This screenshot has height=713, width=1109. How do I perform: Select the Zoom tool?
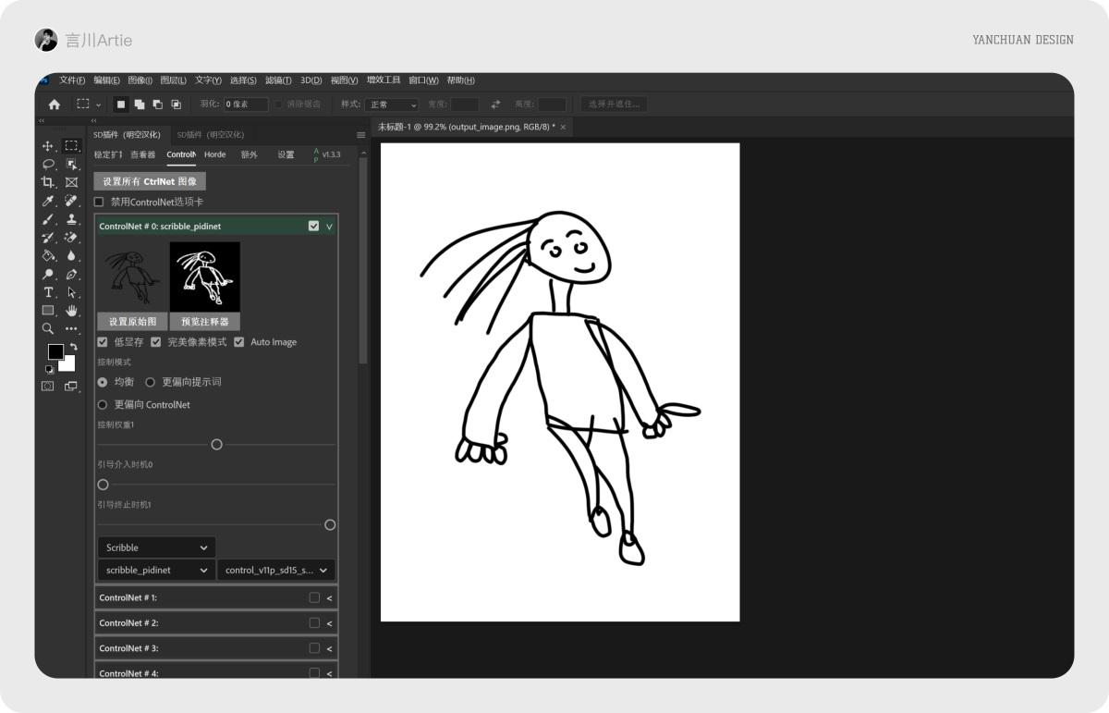point(48,328)
